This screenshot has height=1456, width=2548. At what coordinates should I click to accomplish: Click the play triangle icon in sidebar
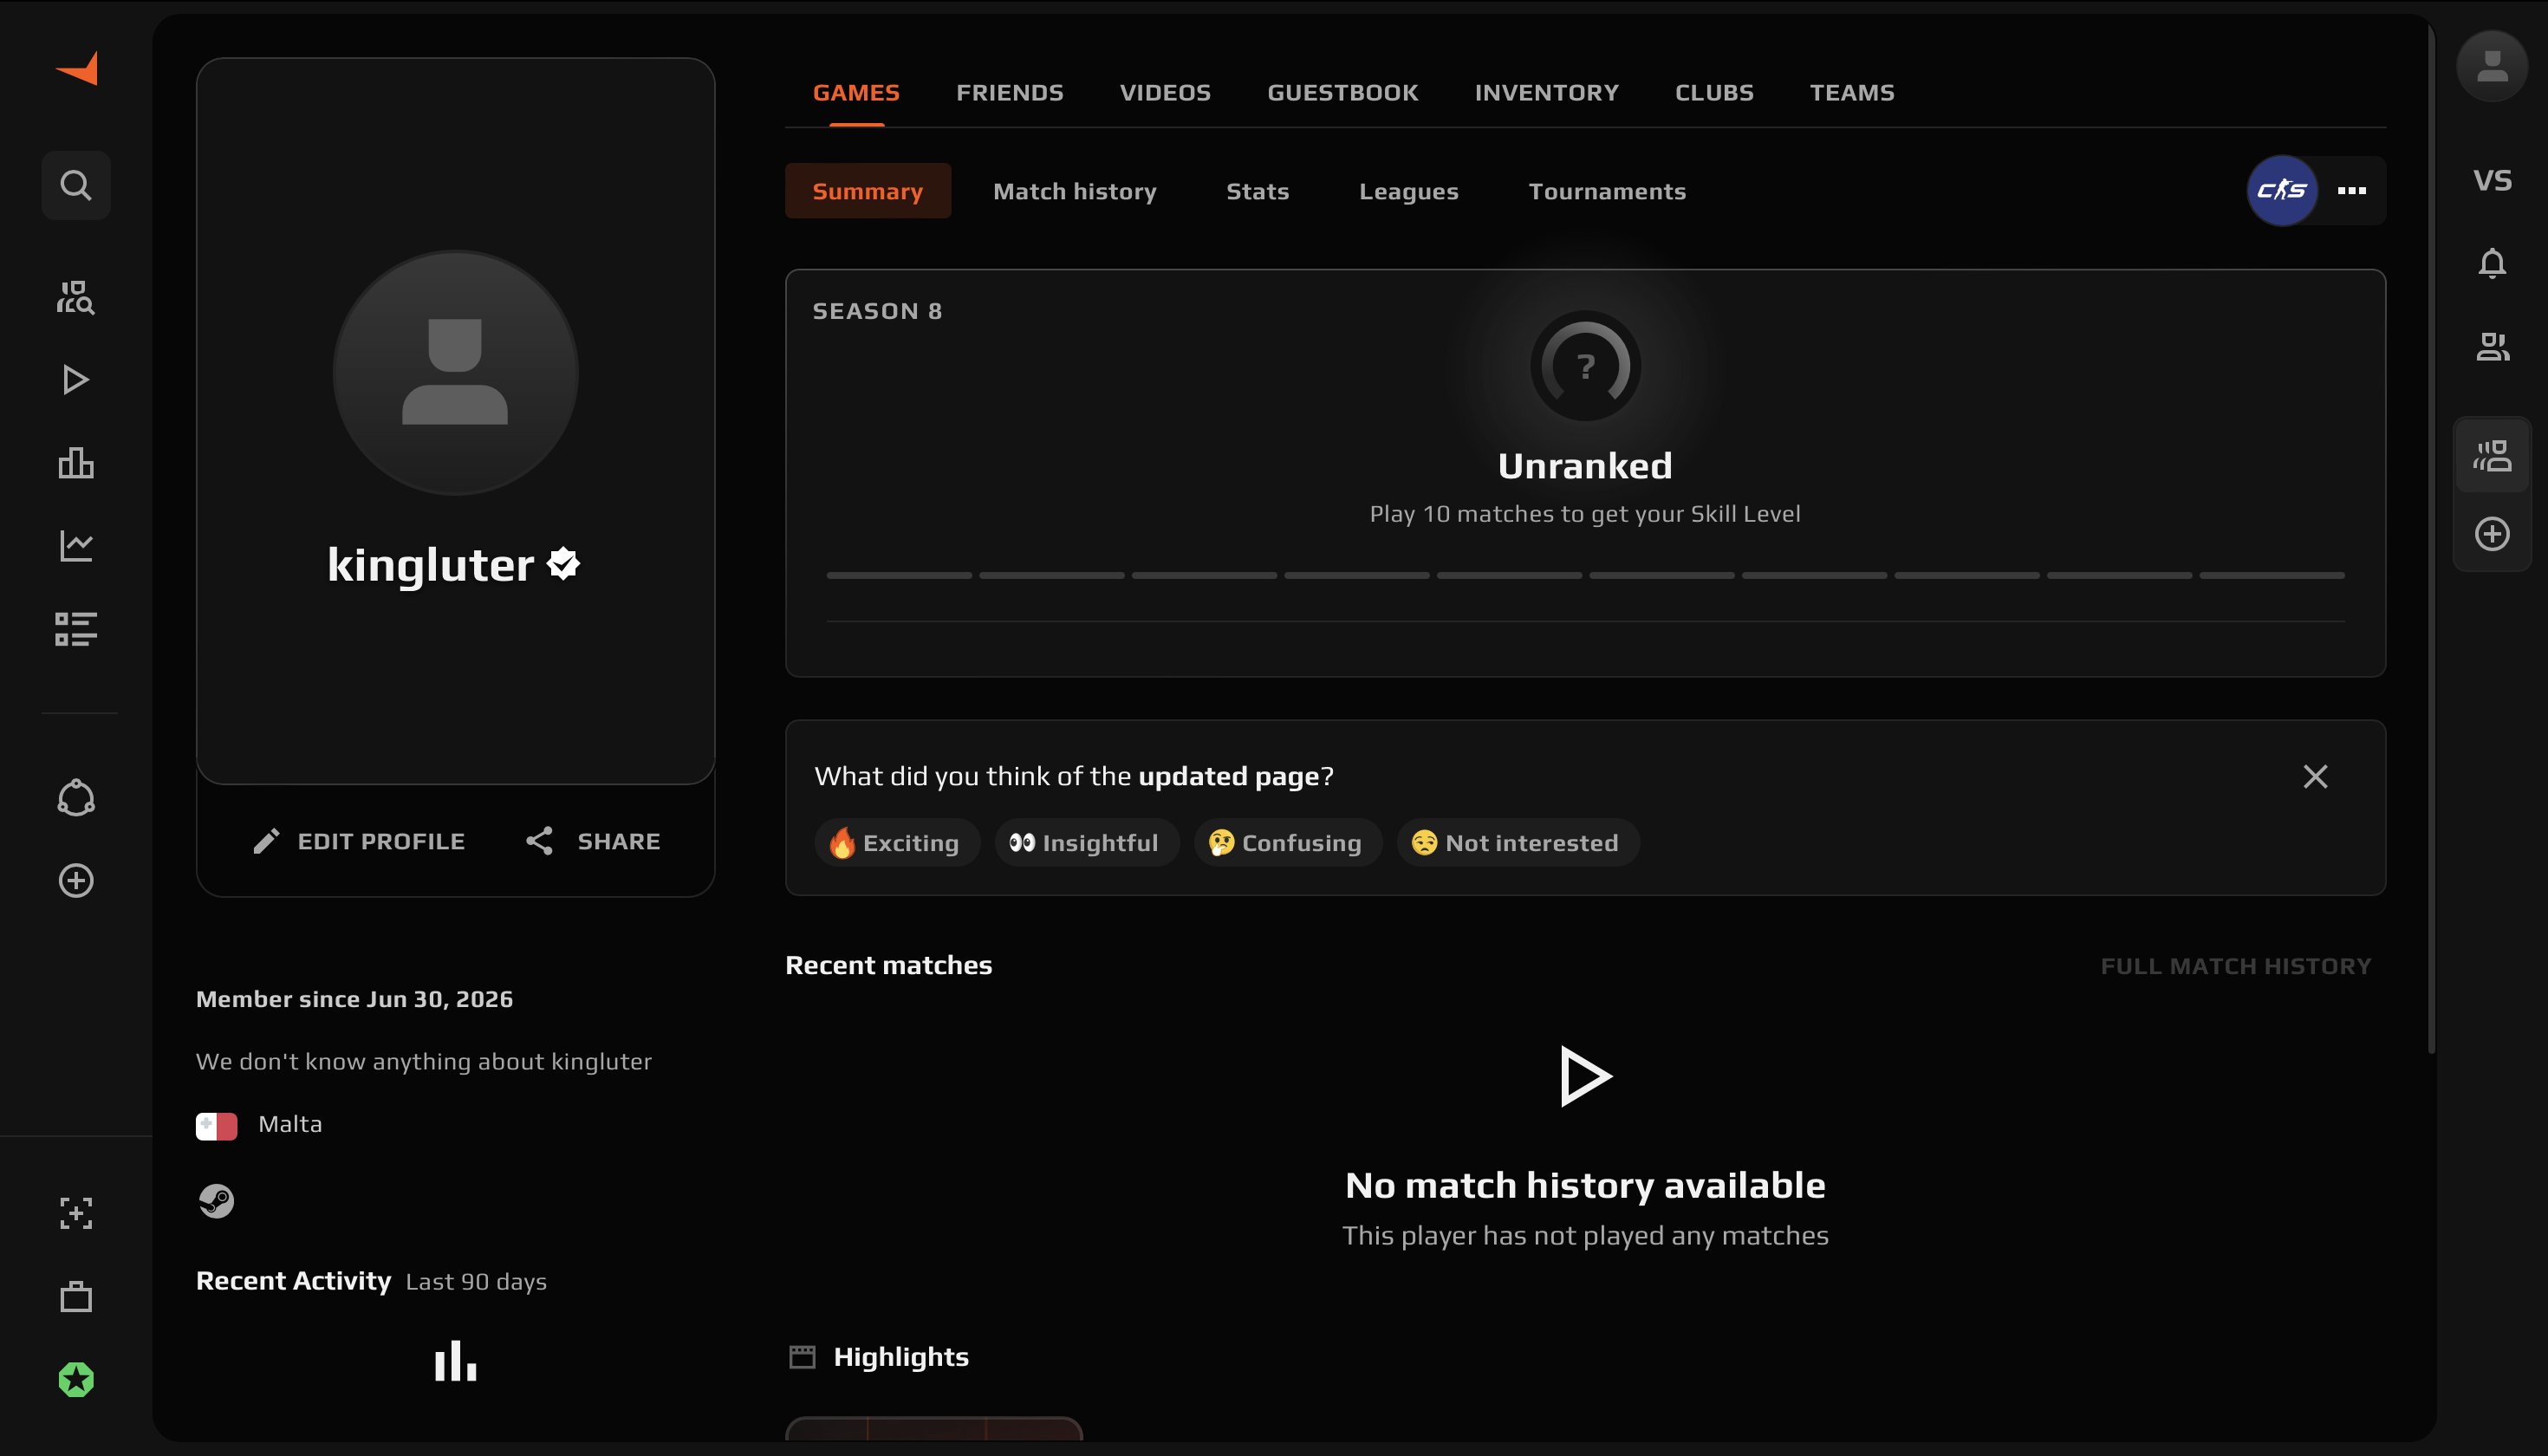click(76, 380)
